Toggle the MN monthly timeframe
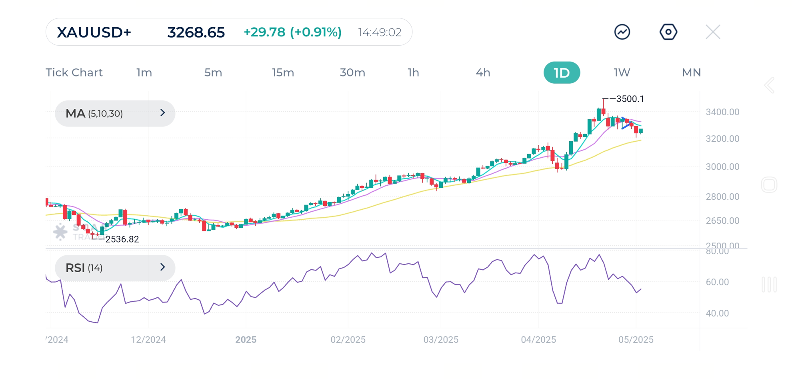798x379 pixels. (x=690, y=72)
